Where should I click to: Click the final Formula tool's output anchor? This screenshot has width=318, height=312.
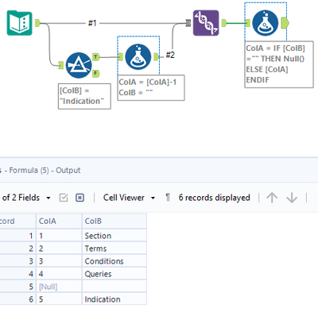[285, 23]
